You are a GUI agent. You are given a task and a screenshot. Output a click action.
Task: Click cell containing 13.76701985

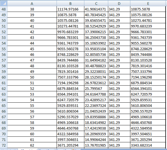(x=96, y=145)
